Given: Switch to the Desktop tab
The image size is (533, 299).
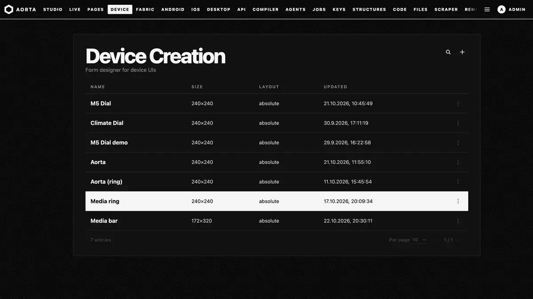Looking at the screenshot, I should (219, 9).
